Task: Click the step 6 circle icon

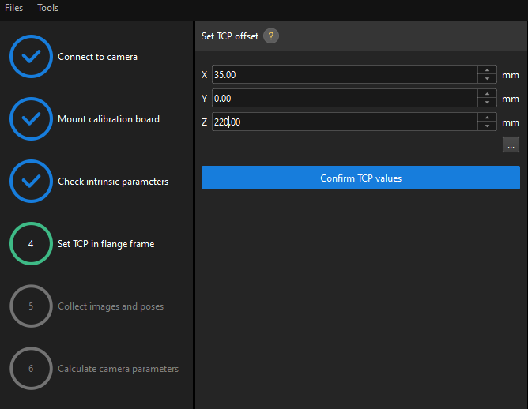Action: 31,369
